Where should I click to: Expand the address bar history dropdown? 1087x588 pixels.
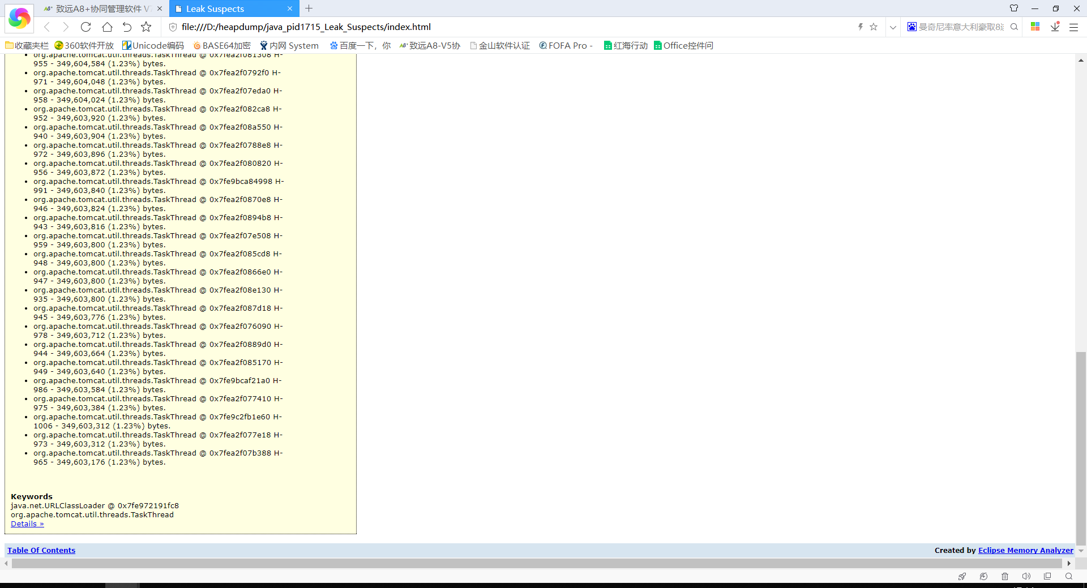coord(893,27)
